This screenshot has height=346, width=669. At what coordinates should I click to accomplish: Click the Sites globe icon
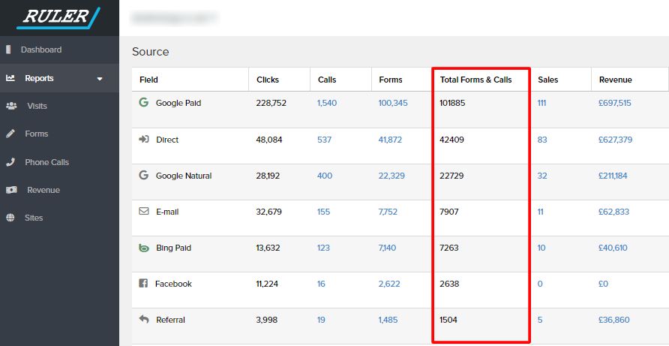point(10,218)
